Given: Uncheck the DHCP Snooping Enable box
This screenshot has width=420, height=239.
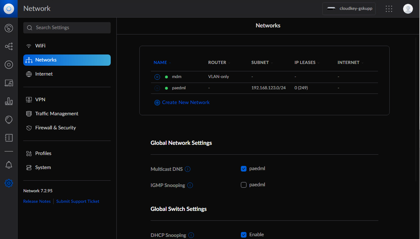Looking at the screenshot, I should pos(243,235).
